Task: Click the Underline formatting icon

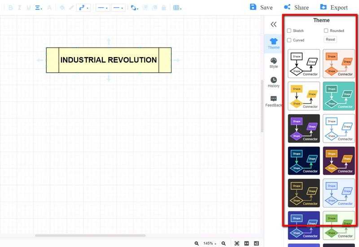Action: [29, 8]
